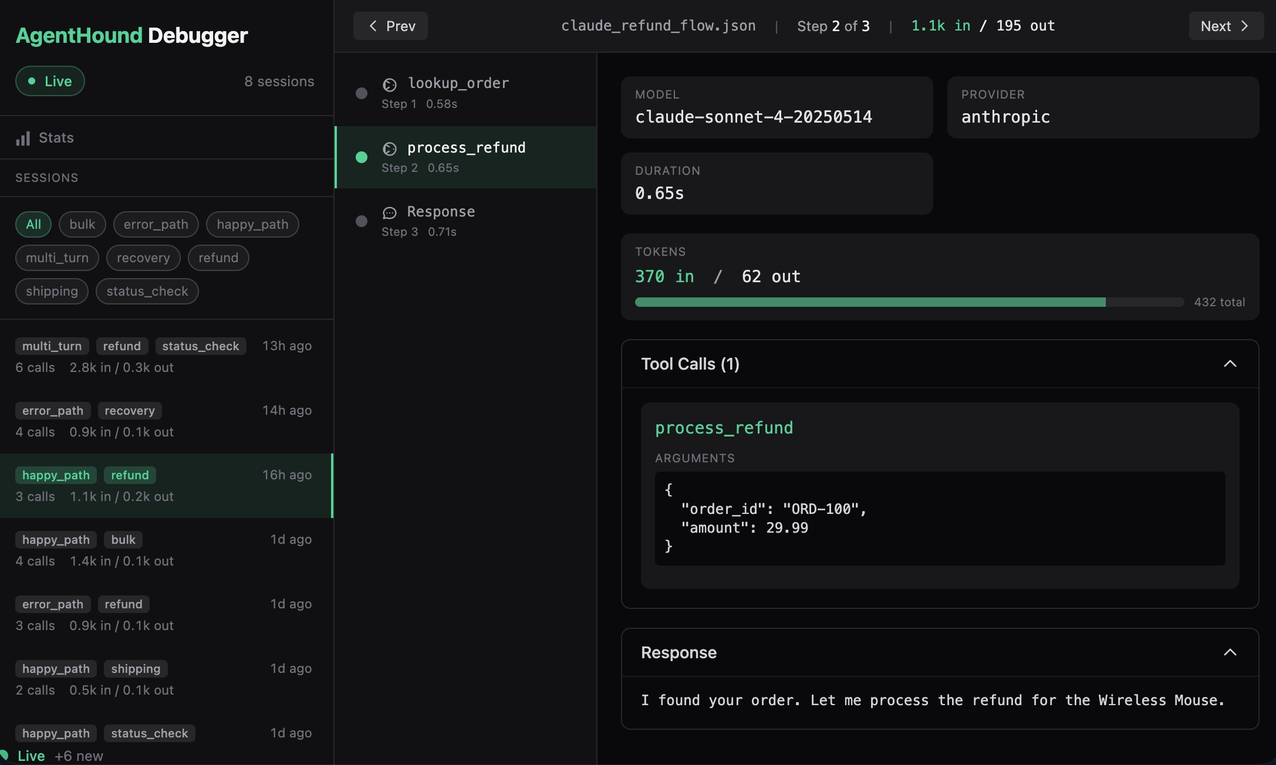The image size is (1276, 765).
Task: Click the process_refund tool call icon
Action: tap(390, 148)
